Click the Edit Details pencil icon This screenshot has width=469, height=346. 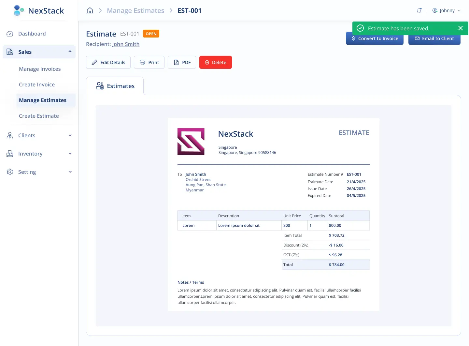[94, 62]
